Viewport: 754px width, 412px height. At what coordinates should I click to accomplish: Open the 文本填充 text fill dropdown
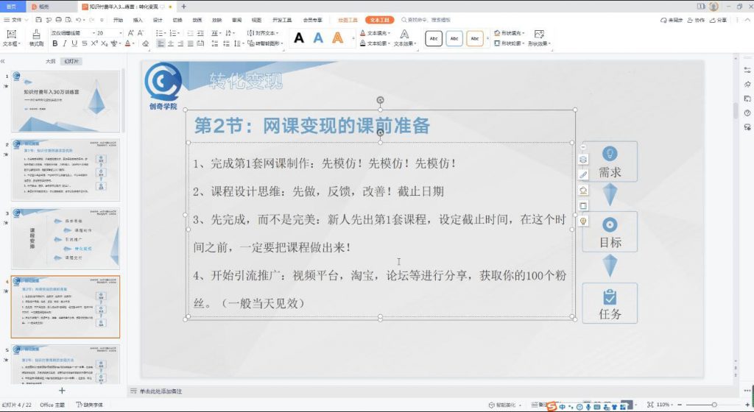[376, 33]
